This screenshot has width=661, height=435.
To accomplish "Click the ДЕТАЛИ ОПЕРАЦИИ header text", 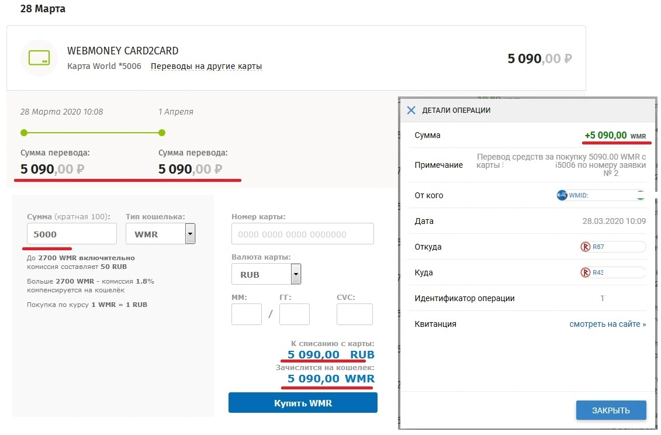I will (x=456, y=110).
